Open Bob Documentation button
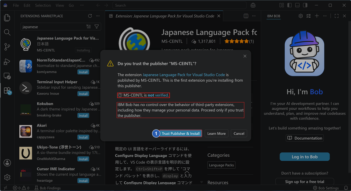 coord(304,138)
